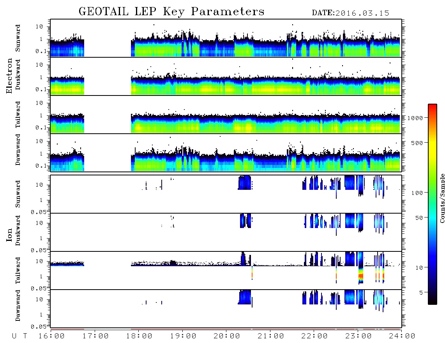Image resolution: width=445 pixels, height=343 pixels.
Task: Select the Electron Duskward axis label
Action: pyautogui.click(x=18, y=74)
